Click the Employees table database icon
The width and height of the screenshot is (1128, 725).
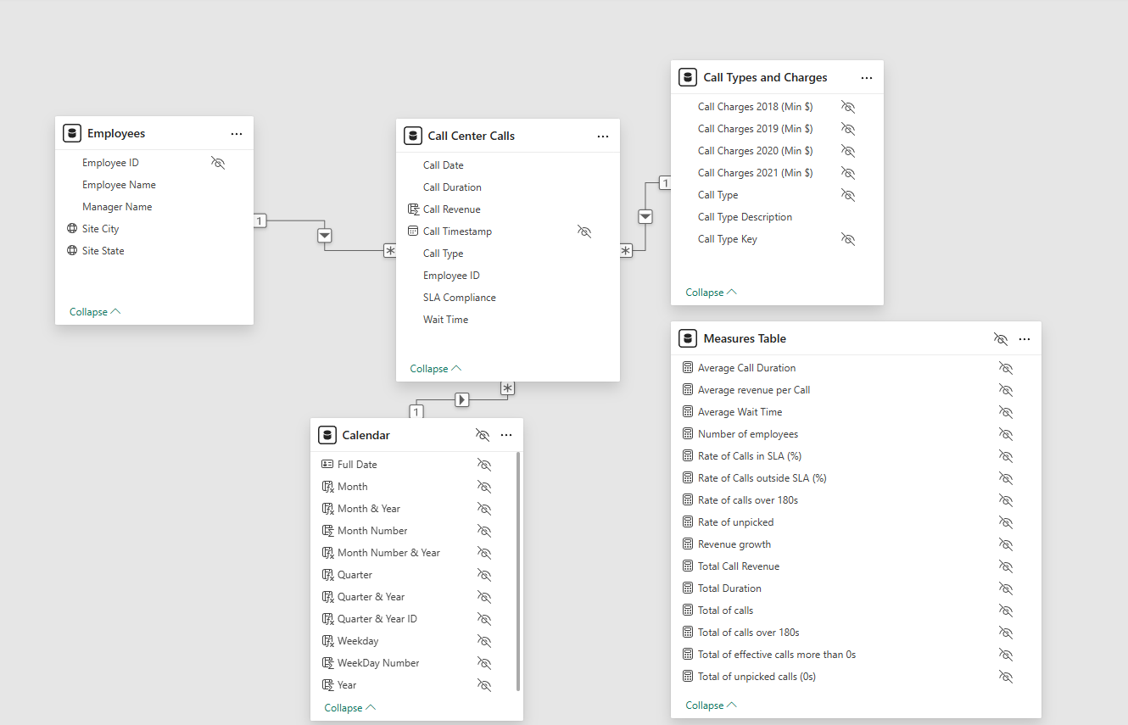coord(72,133)
